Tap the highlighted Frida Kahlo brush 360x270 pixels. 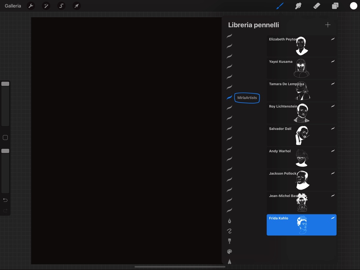[x=302, y=225]
